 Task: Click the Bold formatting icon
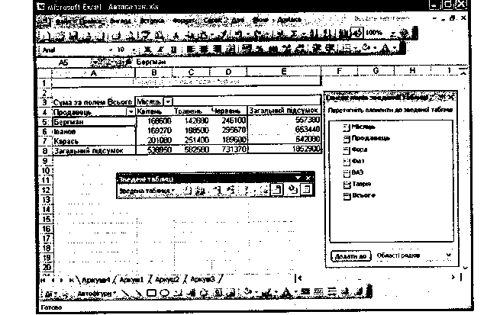(147, 50)
